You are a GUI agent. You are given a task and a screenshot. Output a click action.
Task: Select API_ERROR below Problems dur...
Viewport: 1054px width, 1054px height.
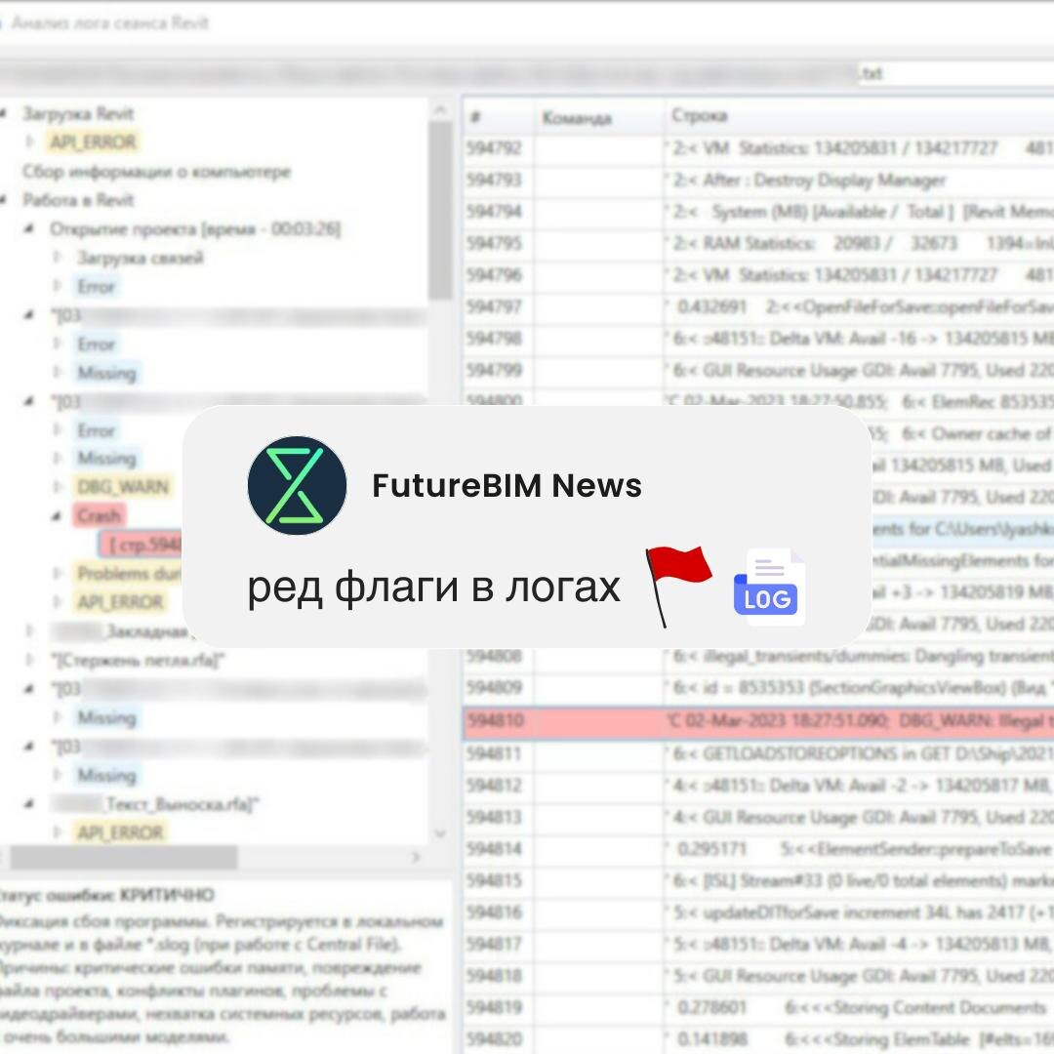tap(120, 602)
